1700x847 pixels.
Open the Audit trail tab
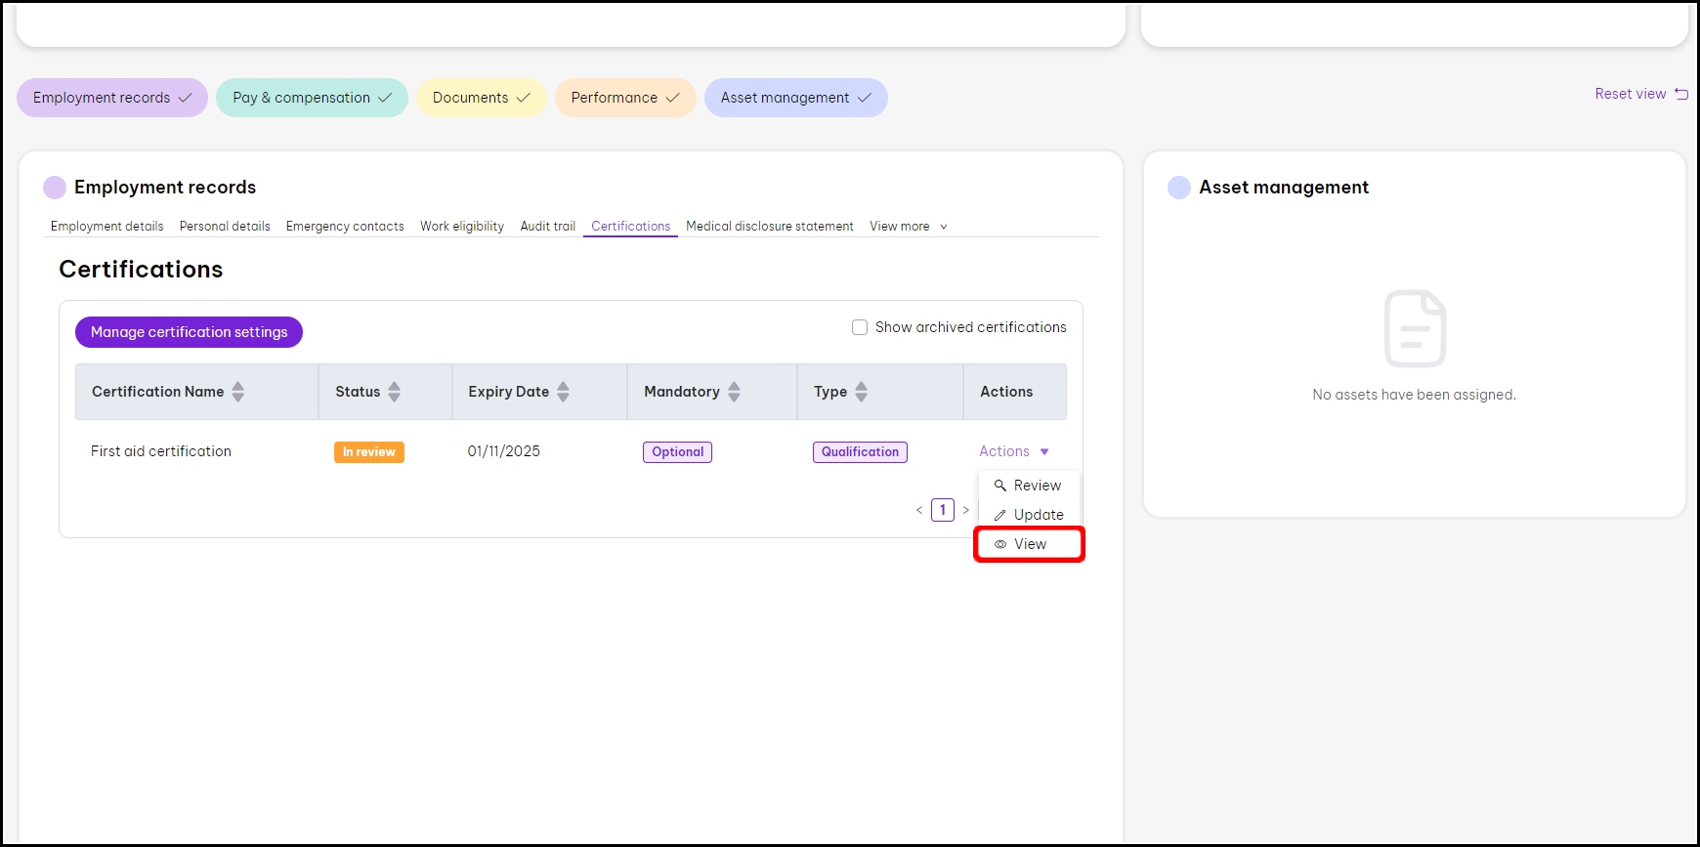(x=548, y=226)
